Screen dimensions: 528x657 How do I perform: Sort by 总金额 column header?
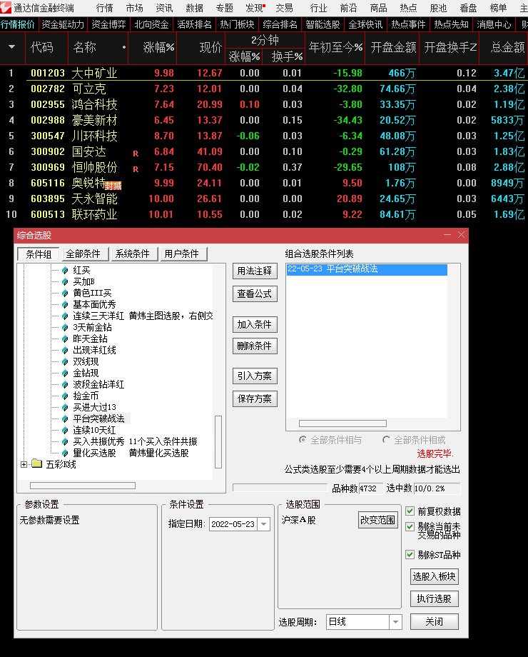(x=507, y=47)
